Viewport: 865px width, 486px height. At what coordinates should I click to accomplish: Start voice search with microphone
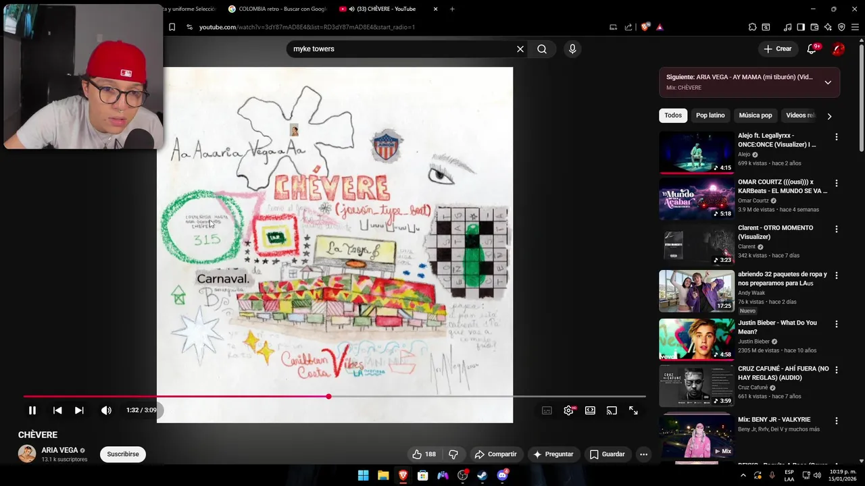click(x=572, y=49)
